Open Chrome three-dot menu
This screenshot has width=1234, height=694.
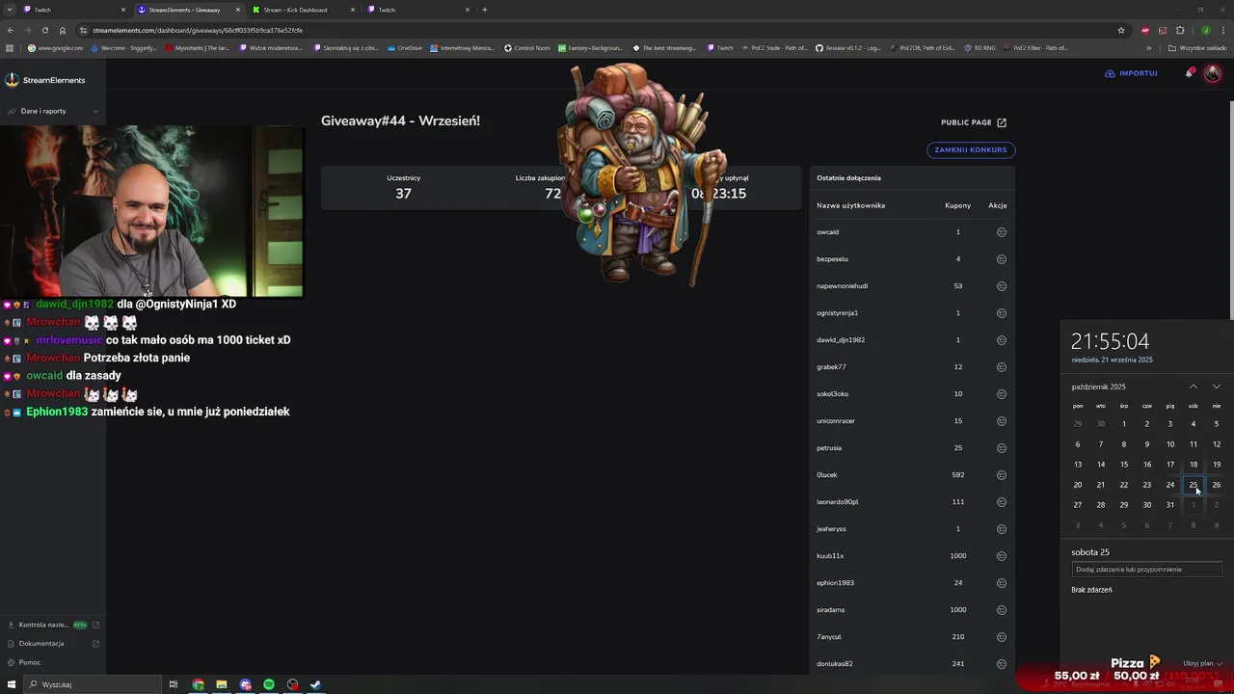tap(1222, 30)
